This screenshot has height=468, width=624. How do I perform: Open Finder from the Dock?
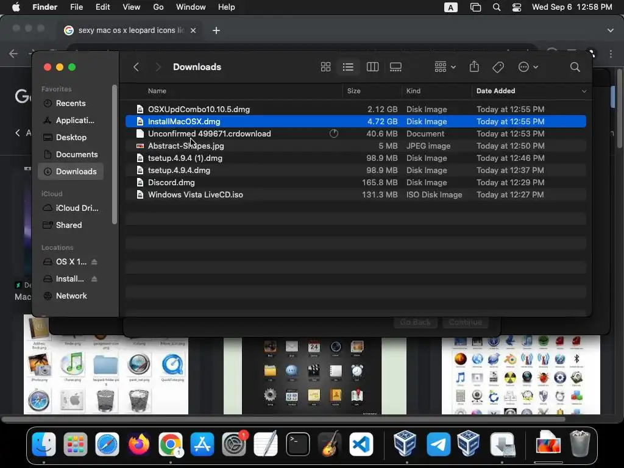pyautogui.click(x=44, y=444)
